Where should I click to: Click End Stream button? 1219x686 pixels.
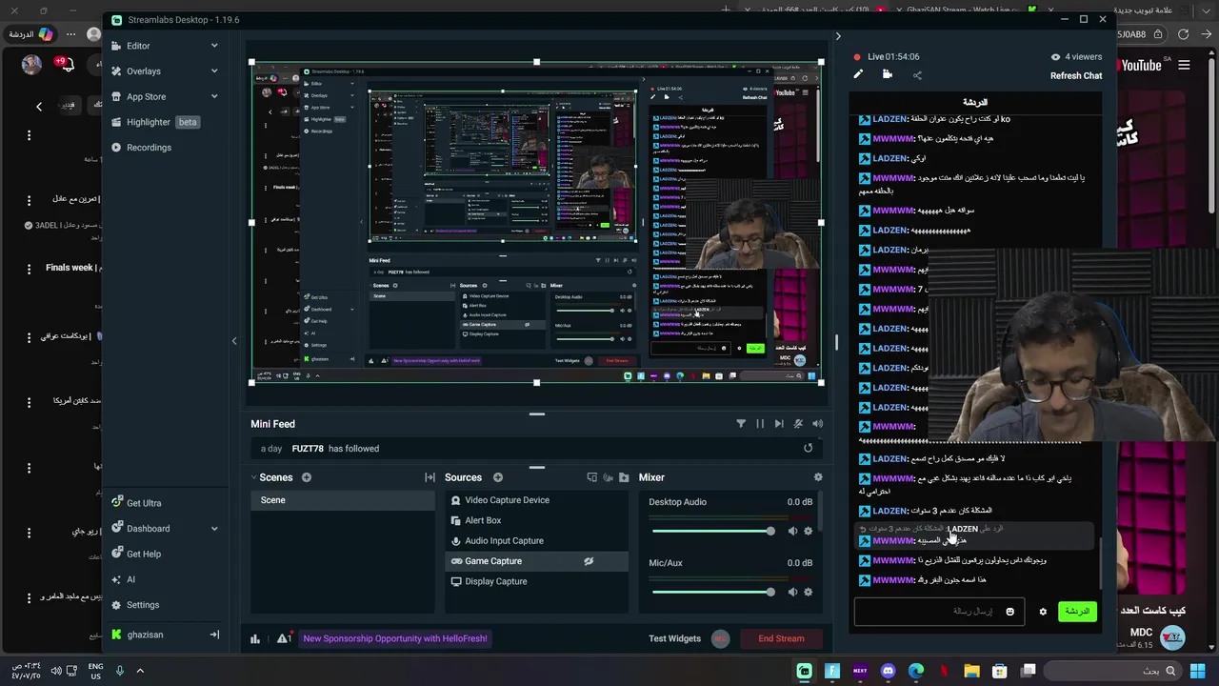(x=781, y=638)
